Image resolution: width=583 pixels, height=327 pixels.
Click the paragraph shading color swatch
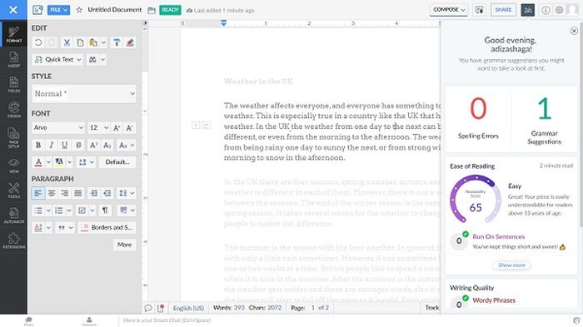point(38,227)
